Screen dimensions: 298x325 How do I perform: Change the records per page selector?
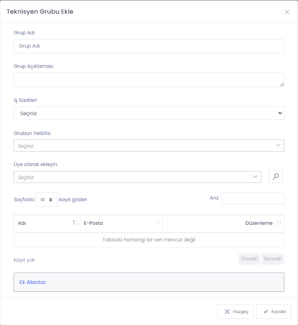(x=46, y=200)
